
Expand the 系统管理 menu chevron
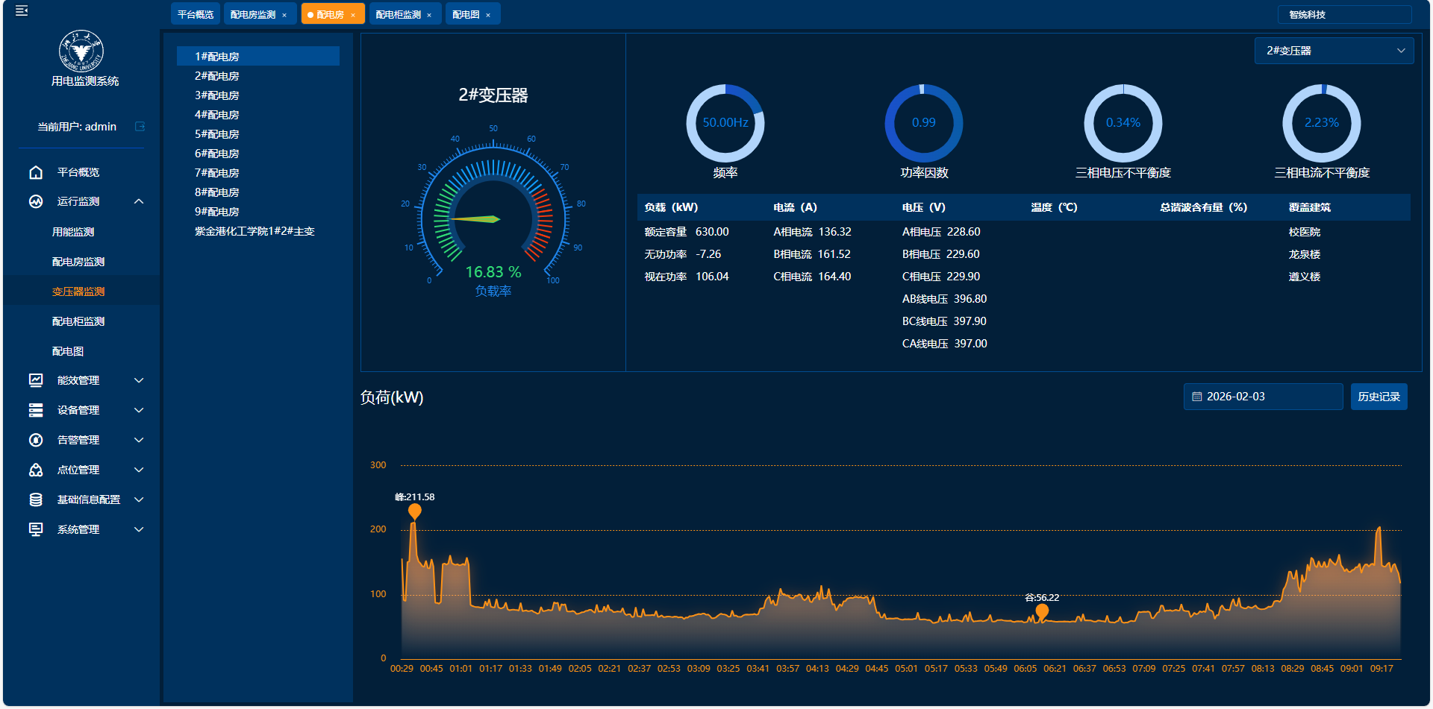point(139,529)
